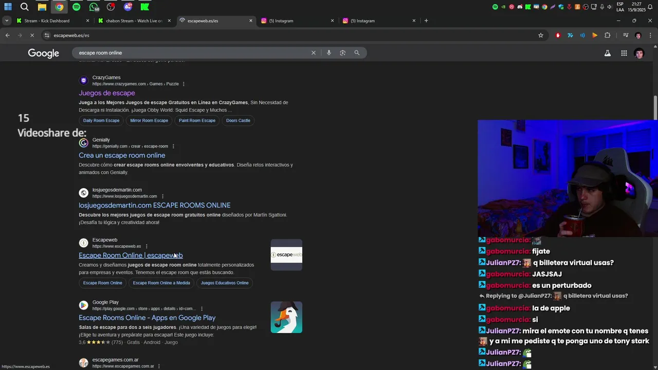Close the escapeweb.es/es tab
Image resolution: width=658 pixels, height=370 pixels.
coord(251,21)
